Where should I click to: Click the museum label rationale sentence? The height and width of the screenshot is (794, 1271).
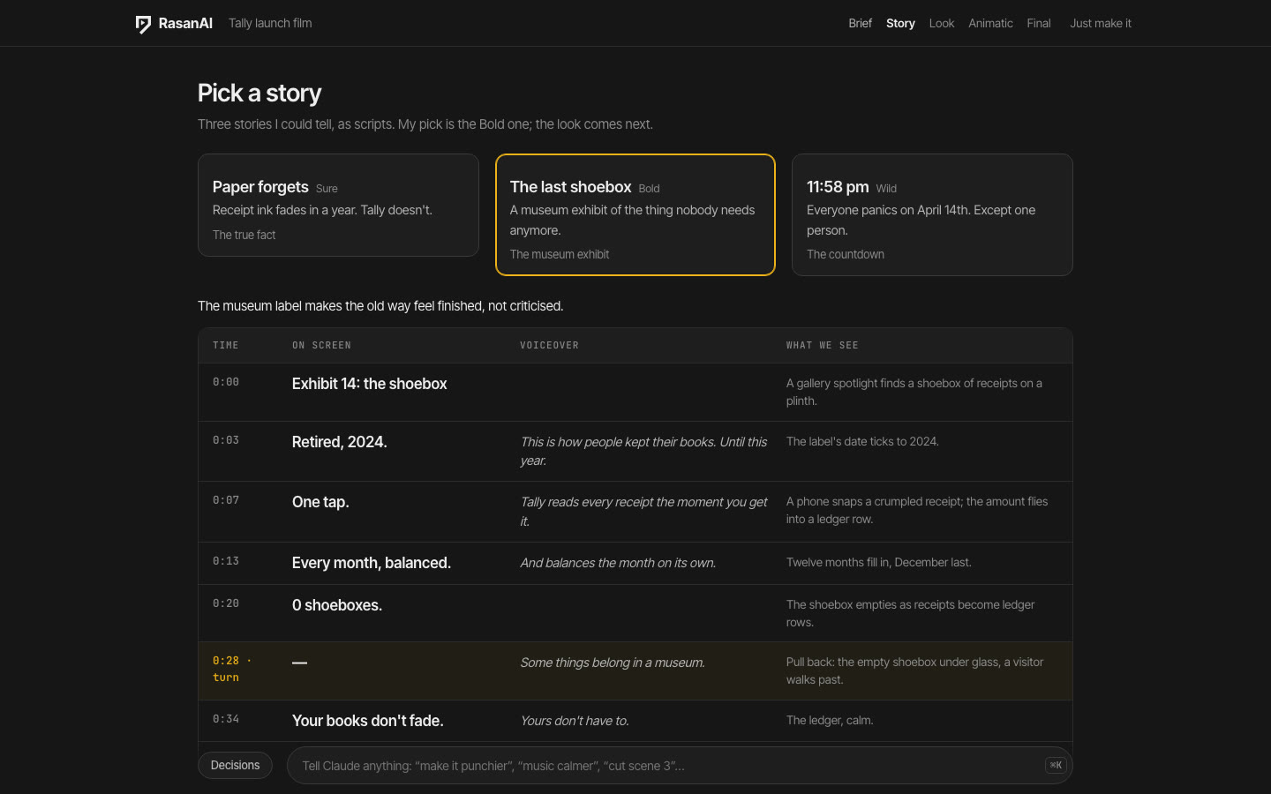click(x=380, y=306)
